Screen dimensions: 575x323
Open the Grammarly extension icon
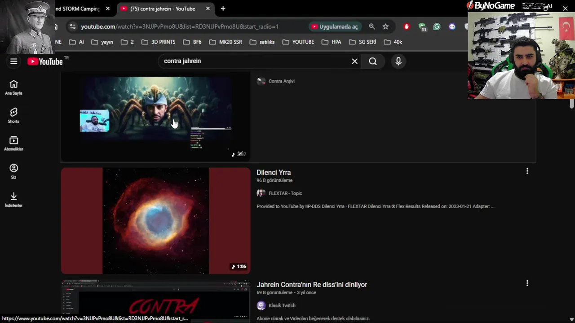coord(437,26)
